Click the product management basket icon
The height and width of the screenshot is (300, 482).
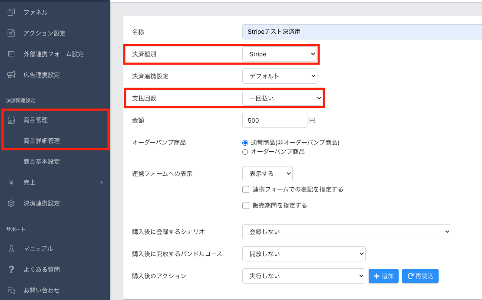coord(12,120)
